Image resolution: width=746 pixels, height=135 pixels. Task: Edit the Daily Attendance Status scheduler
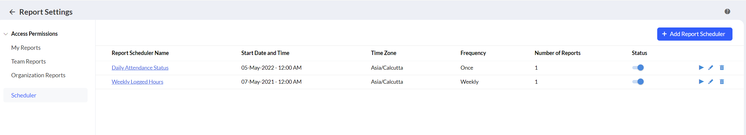pyautogui.click(x=711, y=67)
